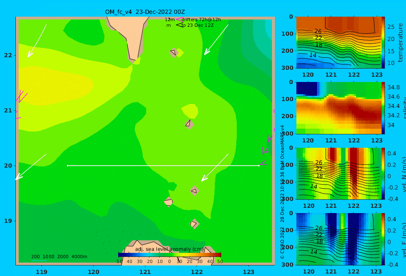Click the 0.4 tick on vel. N colorbar
This screenshot has height=276, width=406.
coord(392,153)
